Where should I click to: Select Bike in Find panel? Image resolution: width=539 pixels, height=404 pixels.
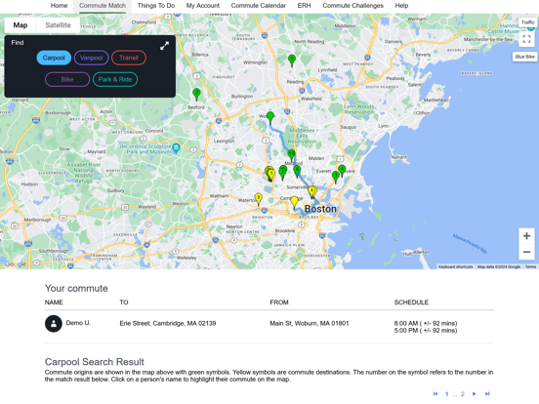67,79
